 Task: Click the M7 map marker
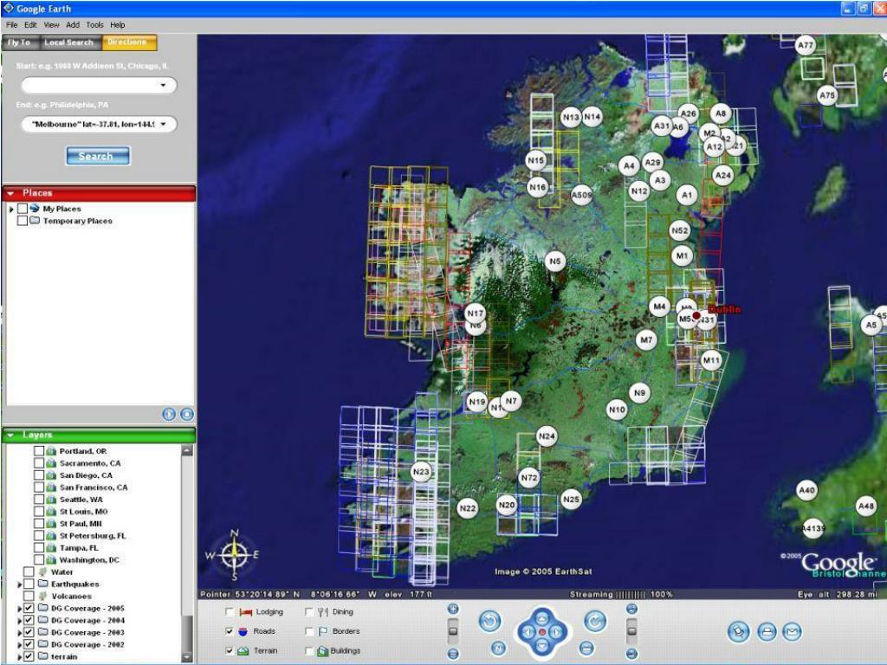coord(646,339)
